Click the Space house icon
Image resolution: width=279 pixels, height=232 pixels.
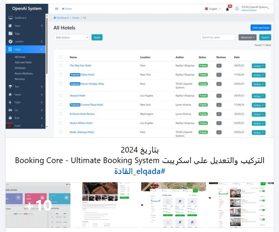point(10,95)
